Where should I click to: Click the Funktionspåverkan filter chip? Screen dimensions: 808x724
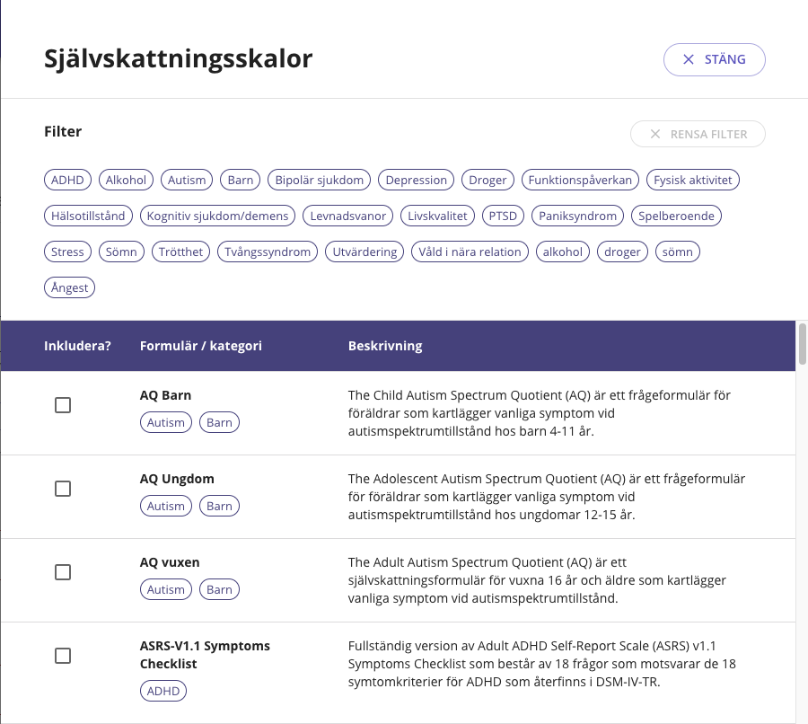[580, 180]
